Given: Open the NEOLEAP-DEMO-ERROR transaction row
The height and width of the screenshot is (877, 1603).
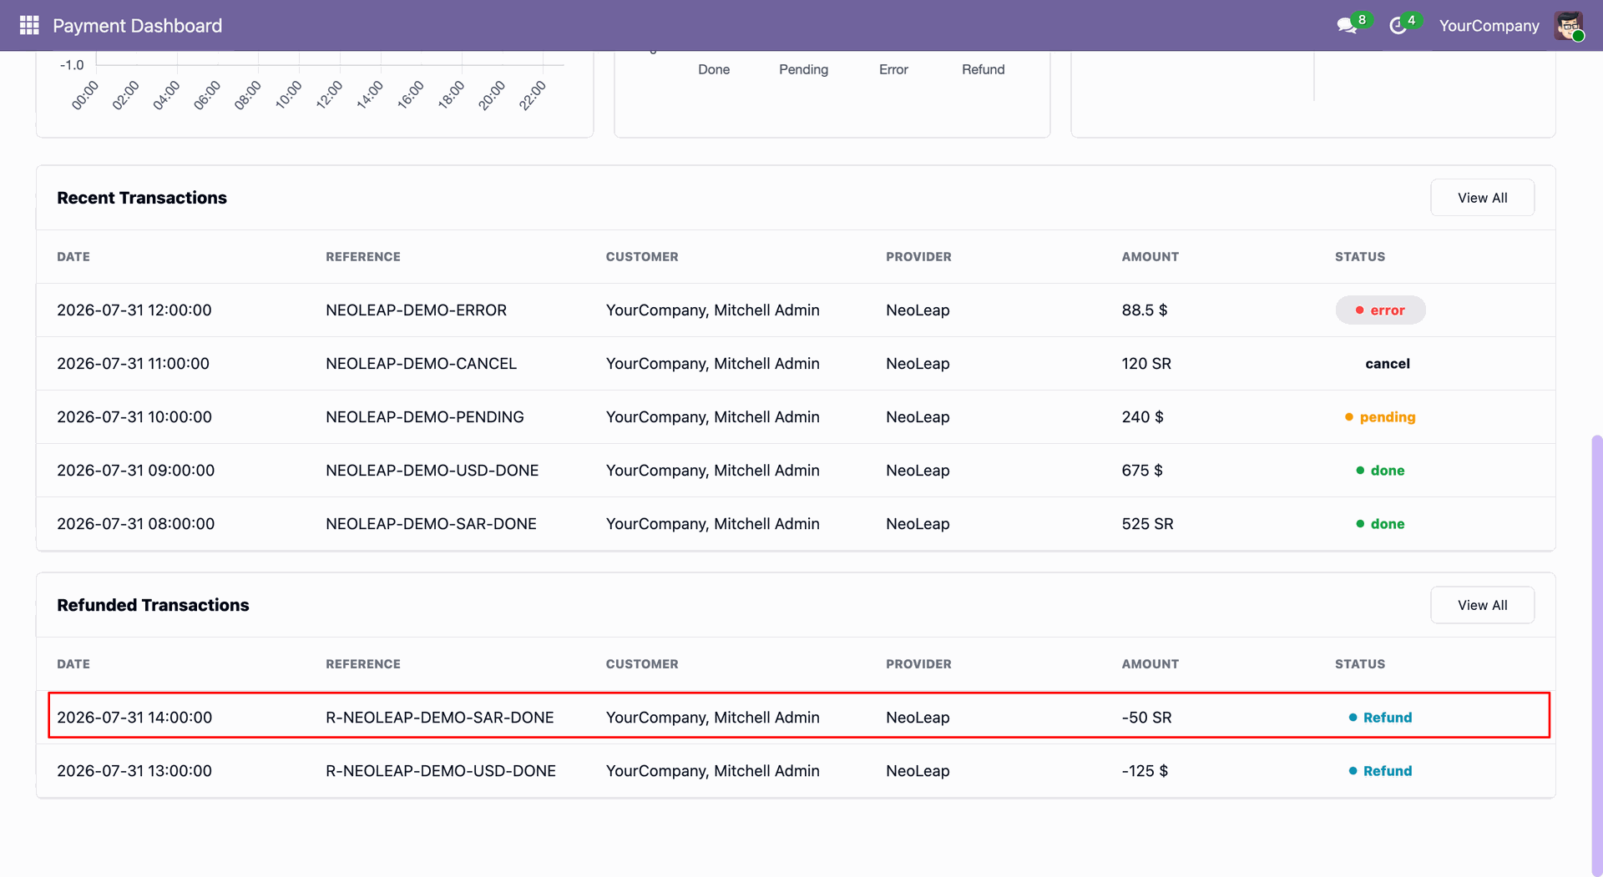Looking at the screenshot, I should [x=795, y=310].
